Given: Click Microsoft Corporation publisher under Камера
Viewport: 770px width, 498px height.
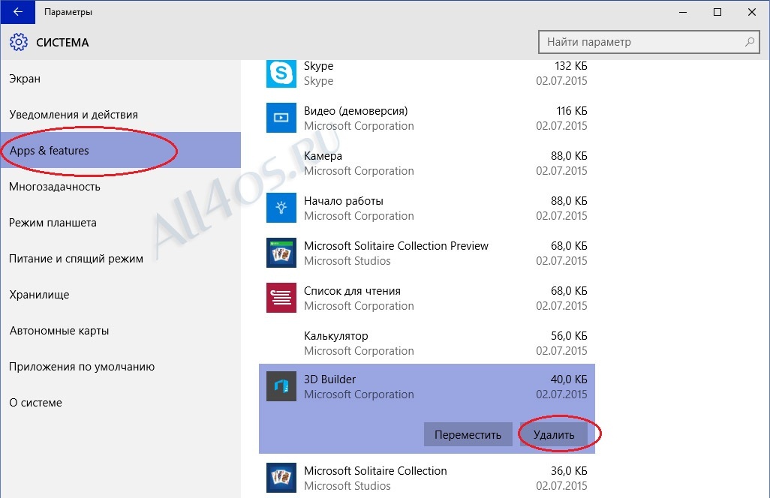Looking at the screenshot, I should (x=359, y=171).
